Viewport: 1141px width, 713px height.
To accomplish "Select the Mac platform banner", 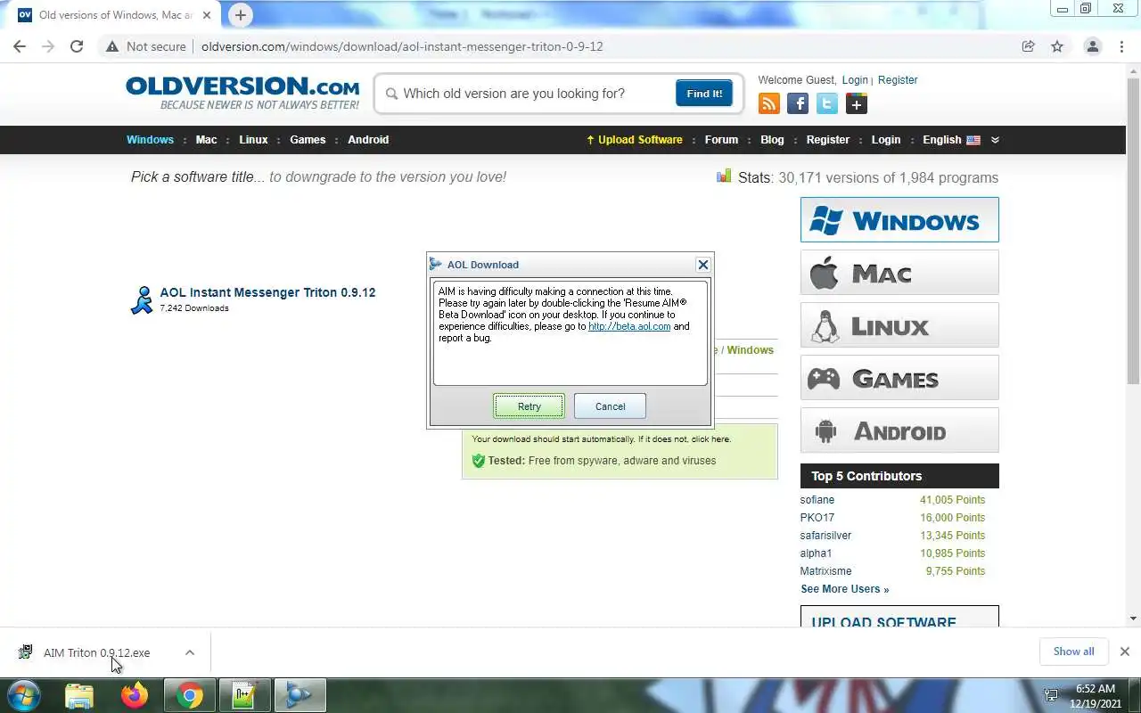I will tap(899, 272).
